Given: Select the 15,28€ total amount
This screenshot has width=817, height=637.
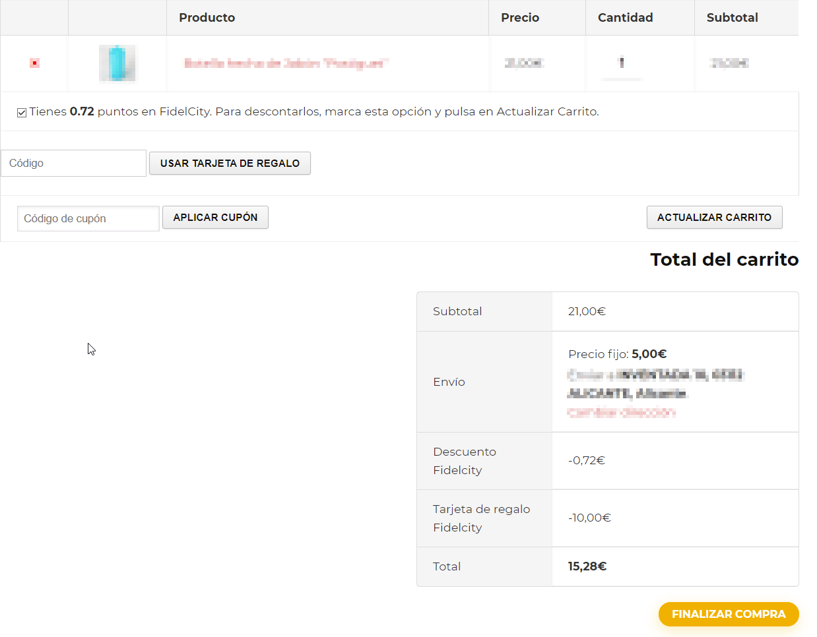Looking at the screenshot, I should coord(587,566).
